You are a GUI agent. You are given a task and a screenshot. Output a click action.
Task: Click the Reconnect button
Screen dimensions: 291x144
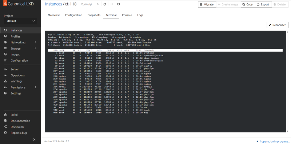tap(278, 25)
